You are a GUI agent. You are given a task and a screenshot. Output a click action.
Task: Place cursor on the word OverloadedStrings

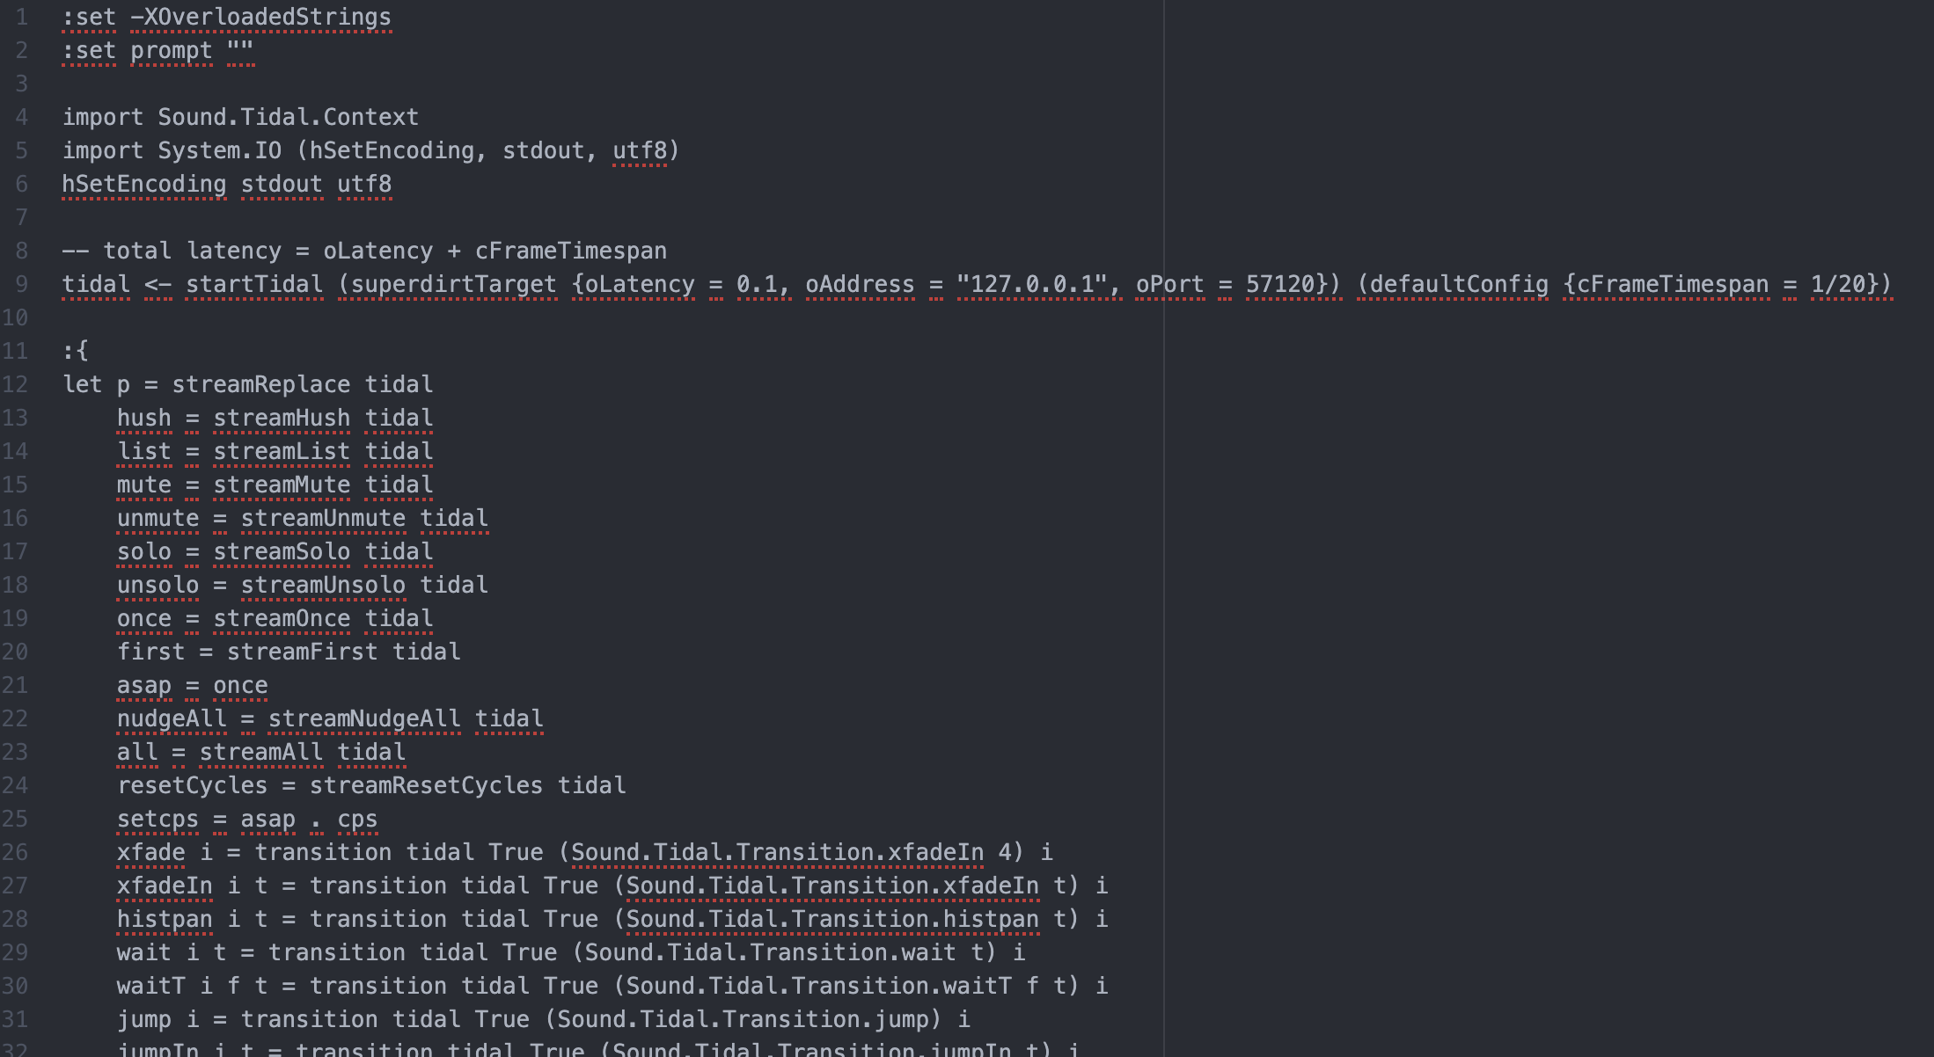coord(267,17)
